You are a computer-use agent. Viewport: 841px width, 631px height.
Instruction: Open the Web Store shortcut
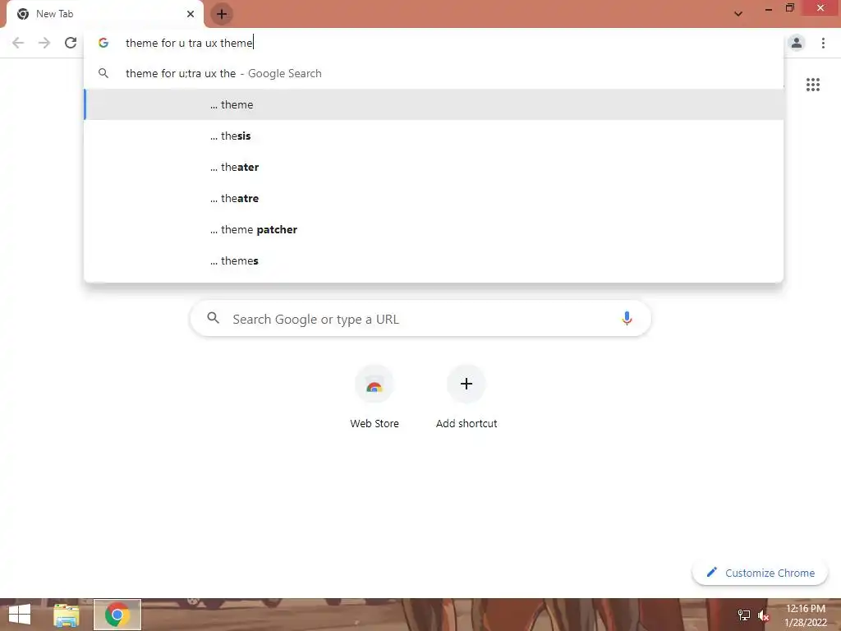coord(375,397)
